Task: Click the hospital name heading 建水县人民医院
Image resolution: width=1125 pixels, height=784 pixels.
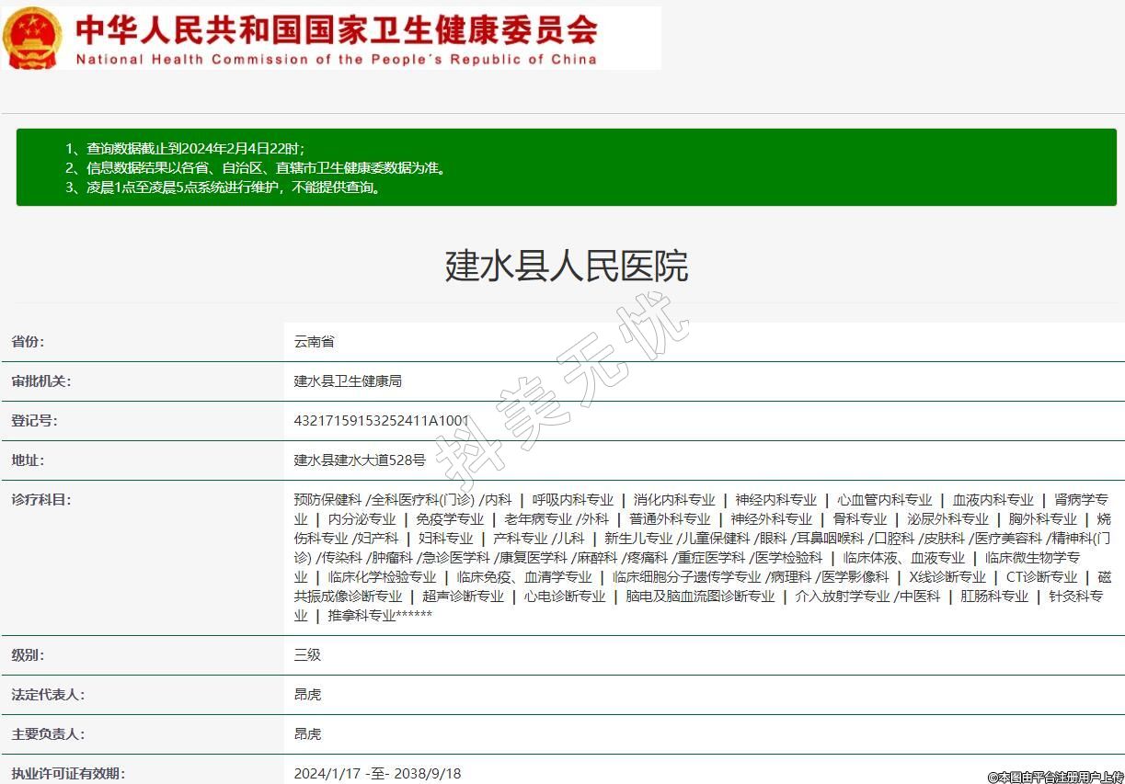Action: click(566, 267)
